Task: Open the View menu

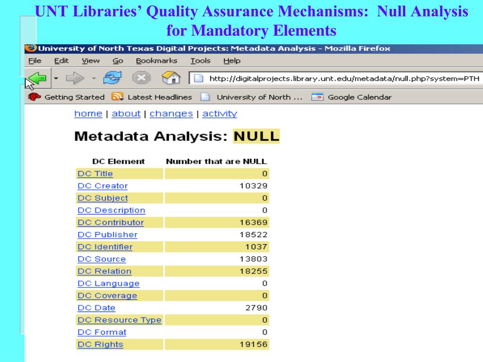Action: 91,61
